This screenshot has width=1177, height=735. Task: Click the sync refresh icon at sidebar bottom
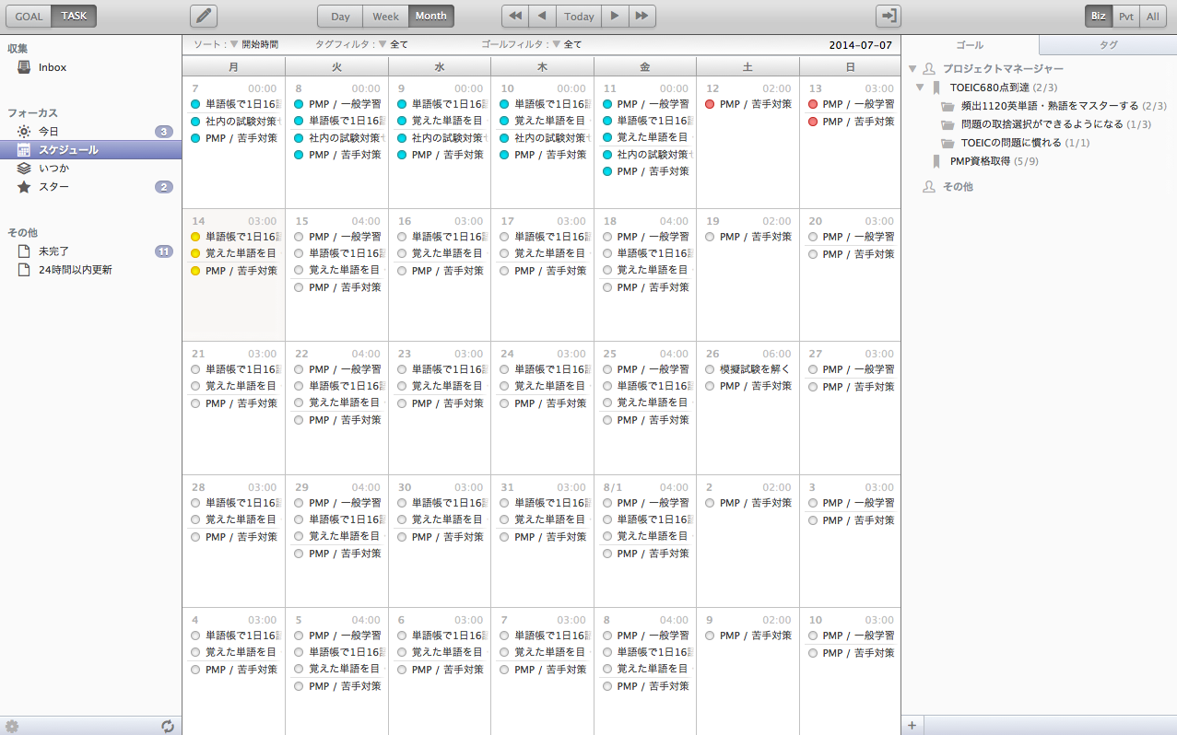[x=168, y=726]
